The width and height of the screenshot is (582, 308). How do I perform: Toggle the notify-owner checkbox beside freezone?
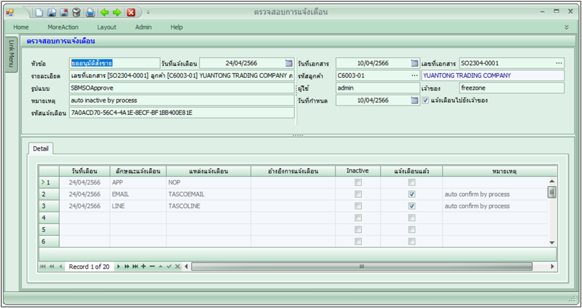pyautogui.click(x=426, y=101)
